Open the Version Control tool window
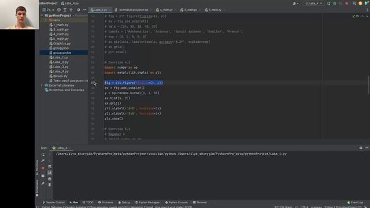This screenshot has width=370, height=208. click(53, 202)
